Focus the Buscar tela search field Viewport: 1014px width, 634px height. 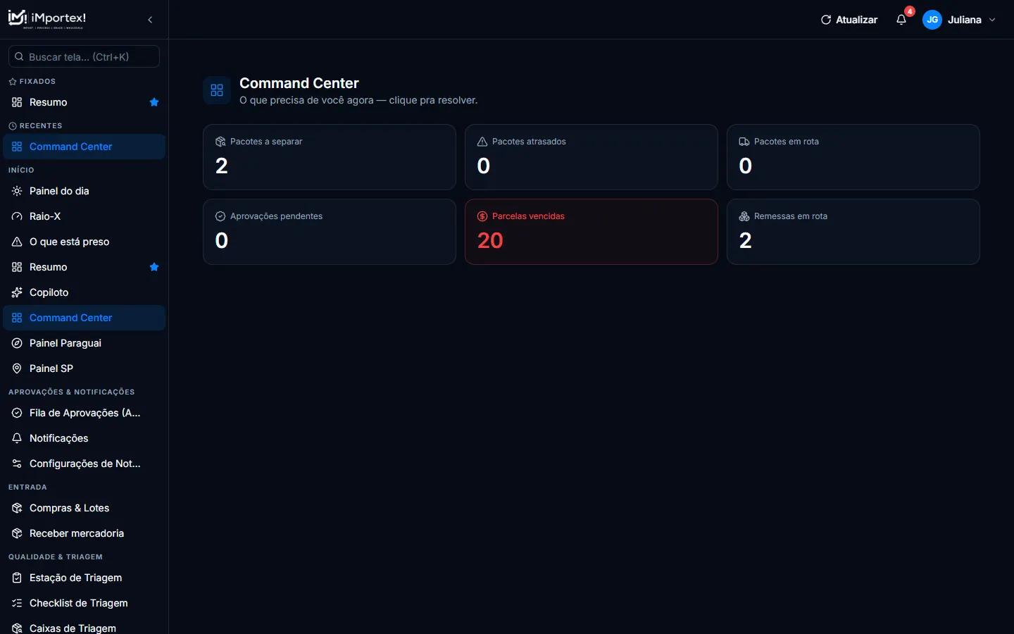pyautogui.click(x=84, y=56)
